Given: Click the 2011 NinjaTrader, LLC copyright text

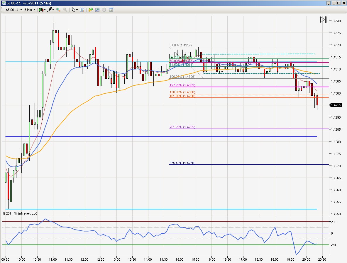Looking at the screenshot, I should pos(20,213).
